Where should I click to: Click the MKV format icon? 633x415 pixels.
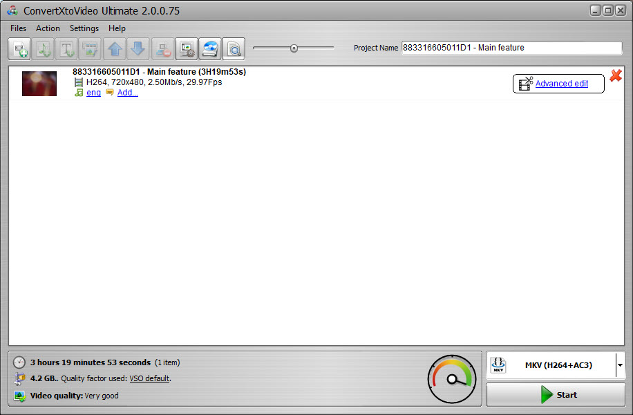[x=498, y=365]
